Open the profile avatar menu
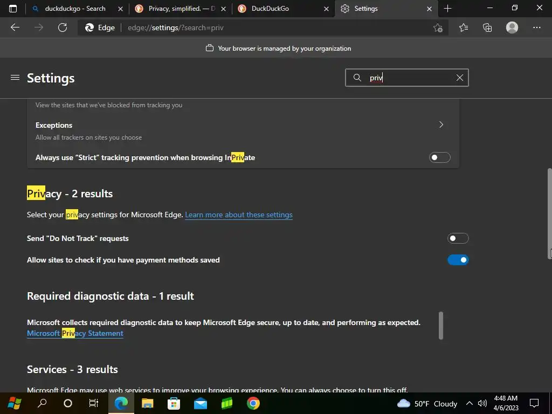 (512, 27)
